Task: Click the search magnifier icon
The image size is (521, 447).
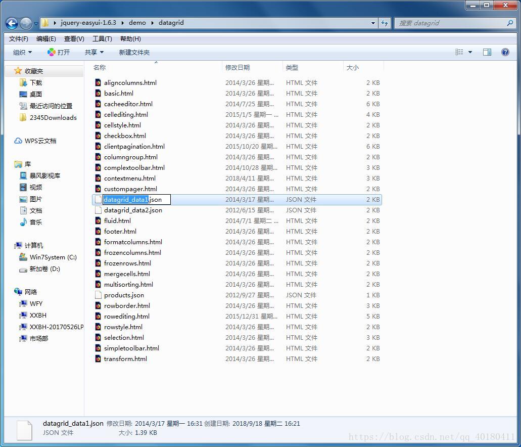Action: tap(510, 23)
